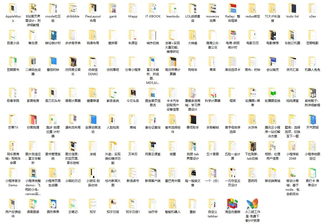The width and height of the screenshot is (324, 223).
Task: Open the LOL战绩查询 folder
Action: (x=193, y=8)
